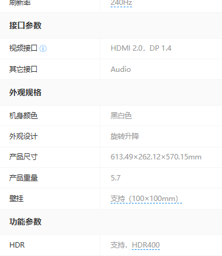The image size is (222, 256).
Task: Click the 其它接口 label
Action: tap(24, 69)
